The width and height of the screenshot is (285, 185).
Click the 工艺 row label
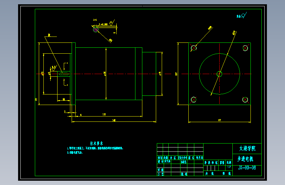pos(160,174)
